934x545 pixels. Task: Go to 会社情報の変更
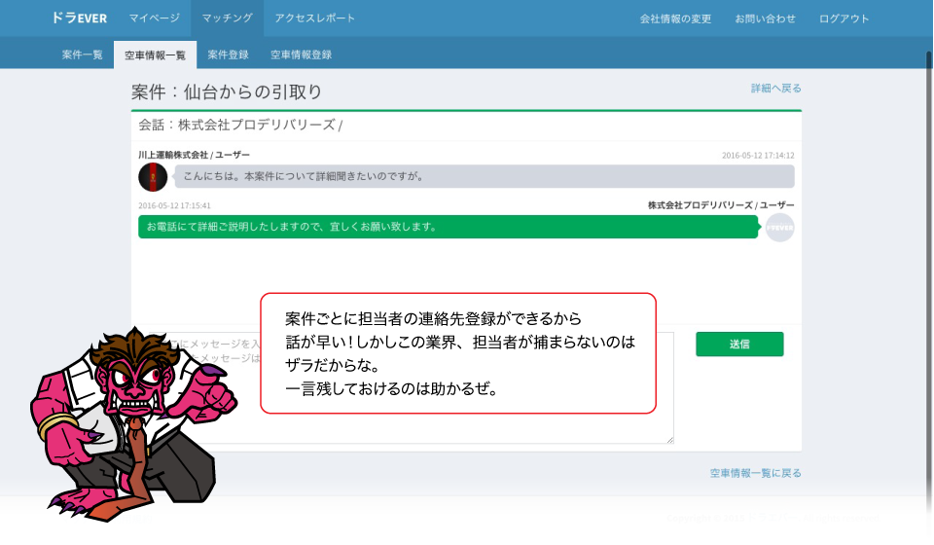pyautogui.click(x=675, y=18)
